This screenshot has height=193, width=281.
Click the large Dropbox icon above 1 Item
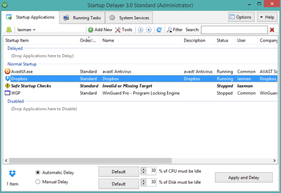(12, 173)
